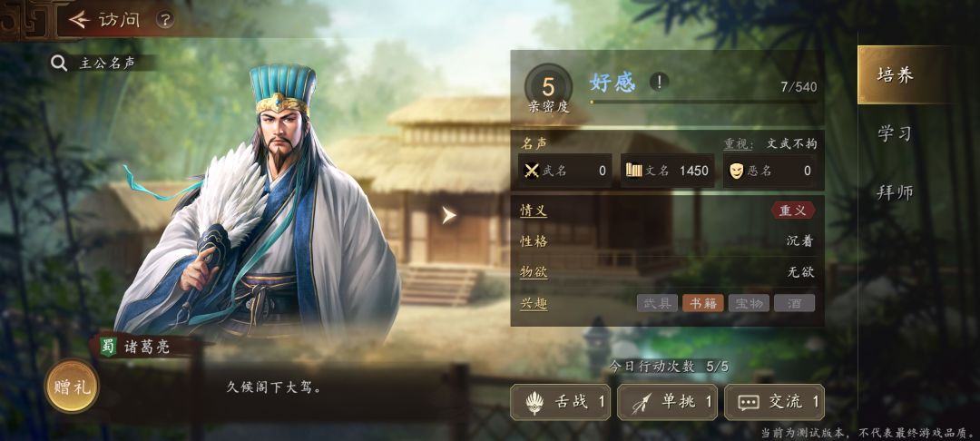Viewport: 980px width, 441px height.
Task: Start a 舌战 debate
Action: click(560, 402)
